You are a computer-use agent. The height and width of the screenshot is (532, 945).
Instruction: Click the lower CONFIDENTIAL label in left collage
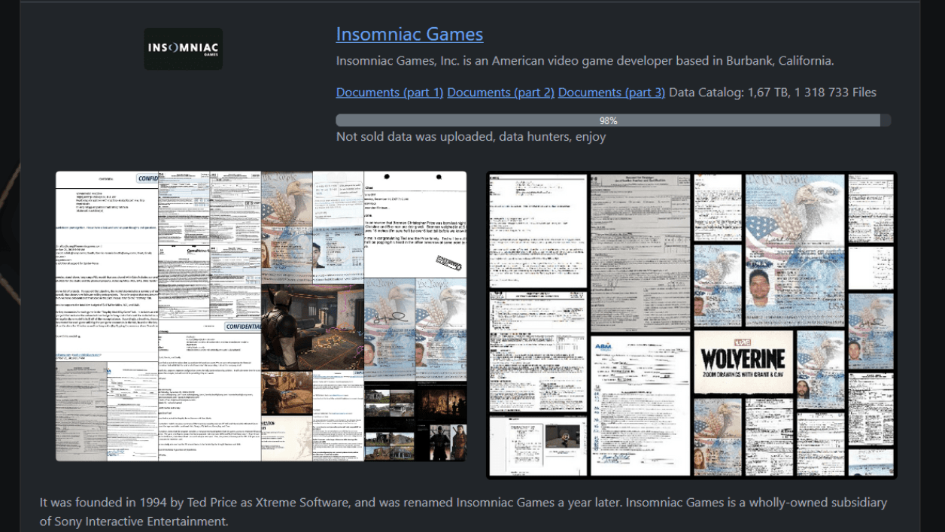point(244,327)
